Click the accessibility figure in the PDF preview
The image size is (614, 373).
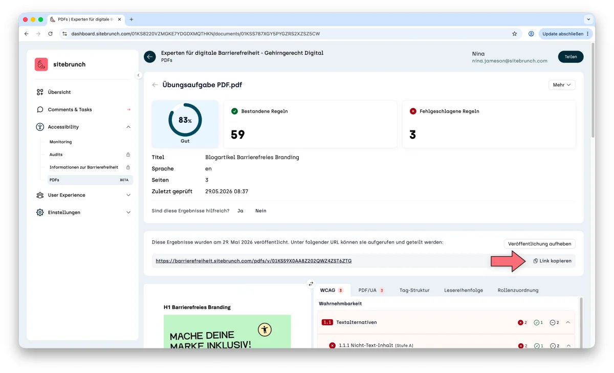point(265,329)
